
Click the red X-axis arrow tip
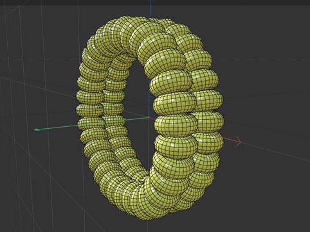tap(239, 142)
